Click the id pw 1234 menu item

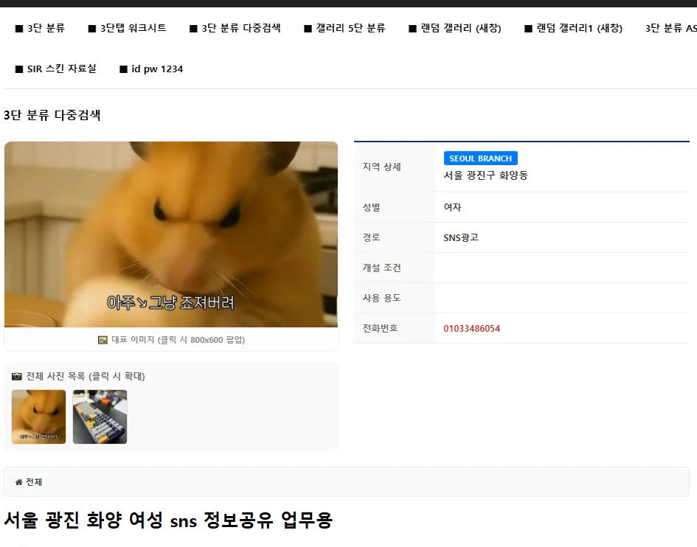[x=151, y=69]
